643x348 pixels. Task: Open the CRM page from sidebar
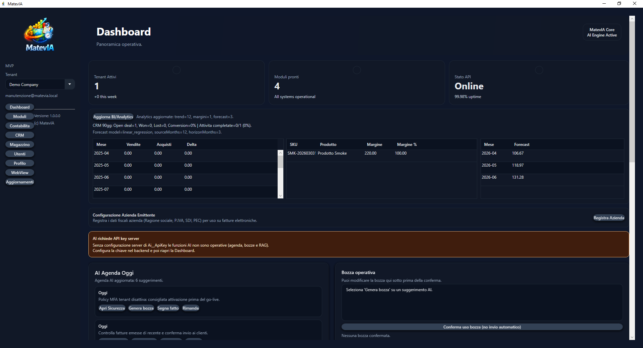coord(20,135)
